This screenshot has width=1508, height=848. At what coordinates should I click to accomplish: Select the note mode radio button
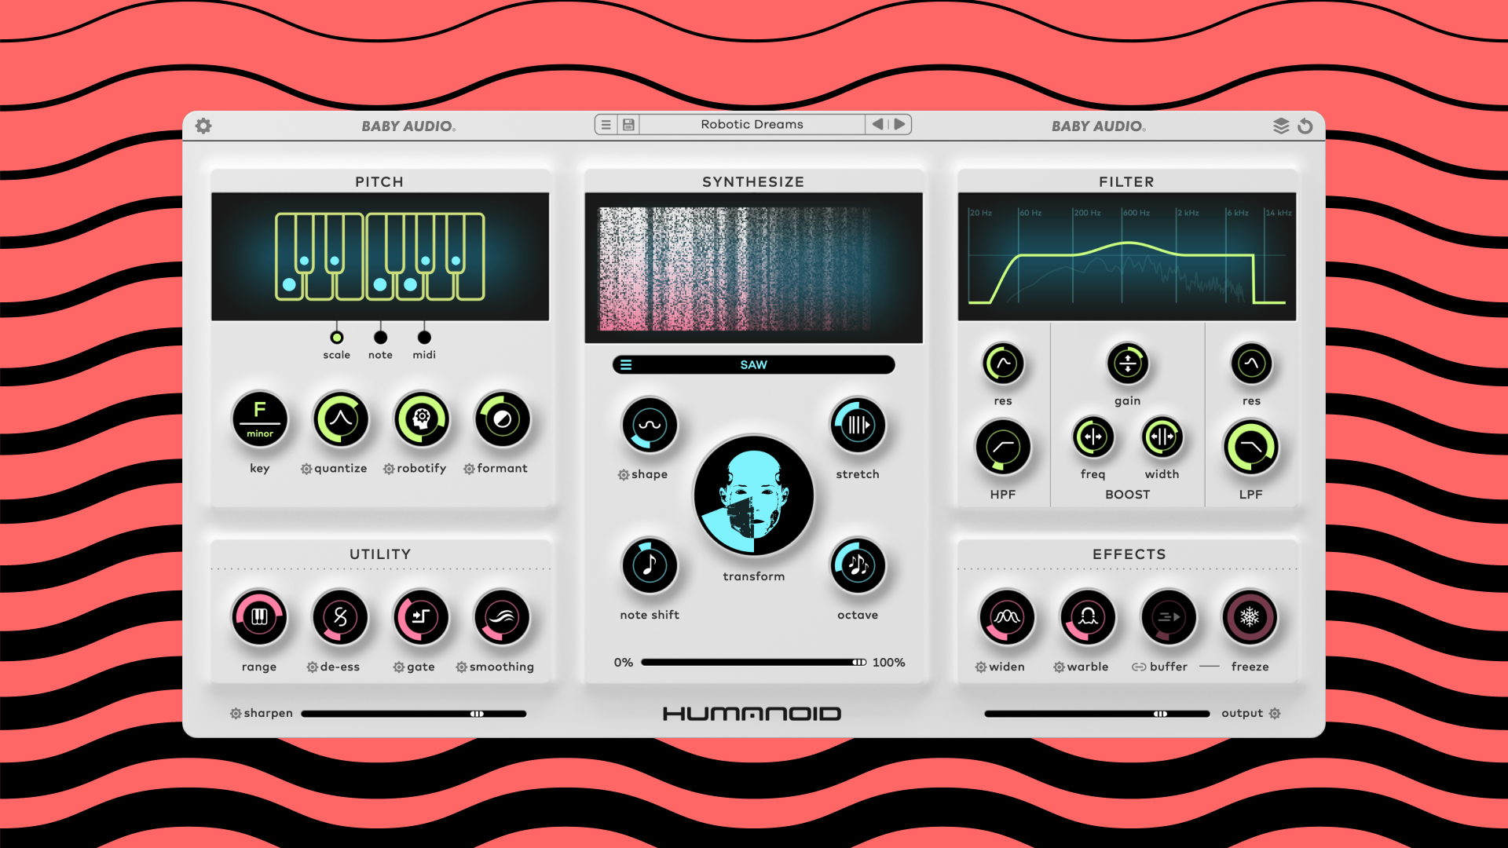(x=380, y=338)
